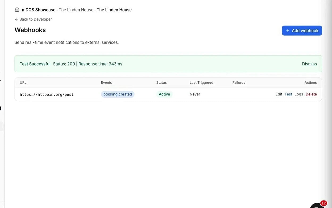Click the back arrow icon
The width and height of the screenshot is (332, 208).
(x=16, y=19)
